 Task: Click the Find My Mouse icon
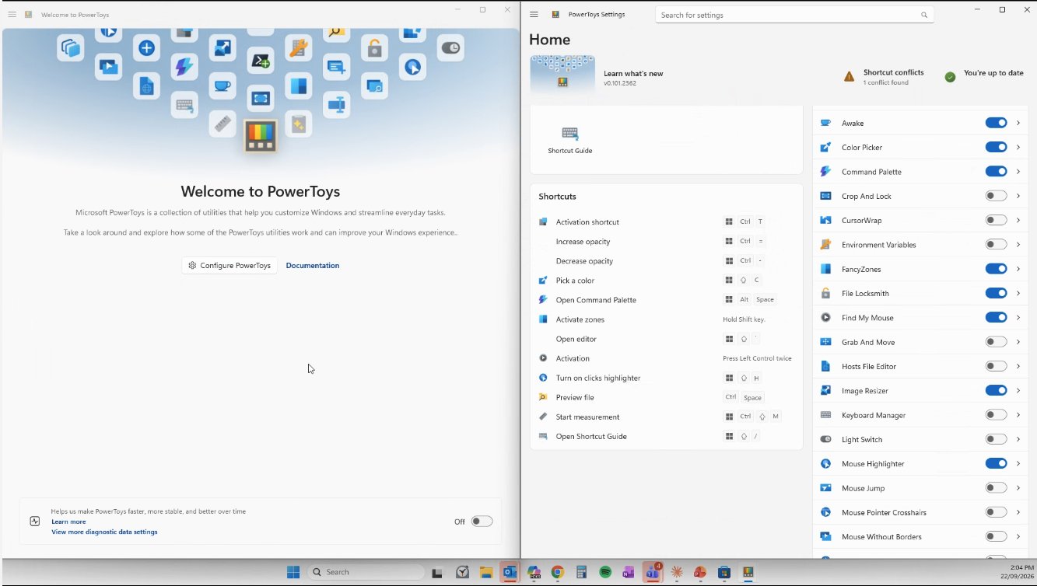pyautogui.click(x=825, y=318)
